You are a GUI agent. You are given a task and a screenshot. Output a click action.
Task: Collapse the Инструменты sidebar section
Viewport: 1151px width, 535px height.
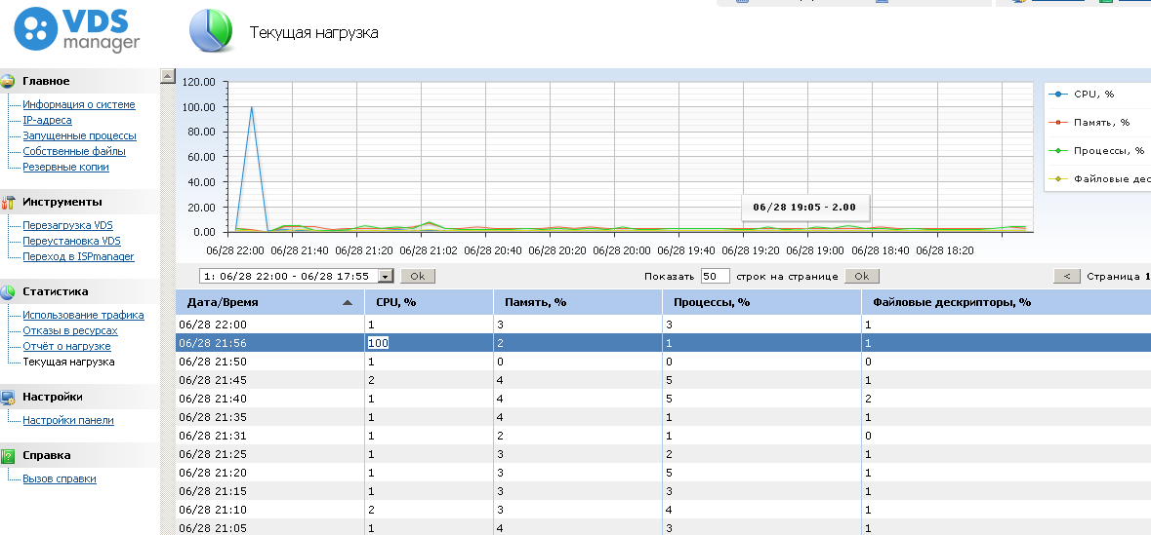pyautogui.click(x=62, y=202)
